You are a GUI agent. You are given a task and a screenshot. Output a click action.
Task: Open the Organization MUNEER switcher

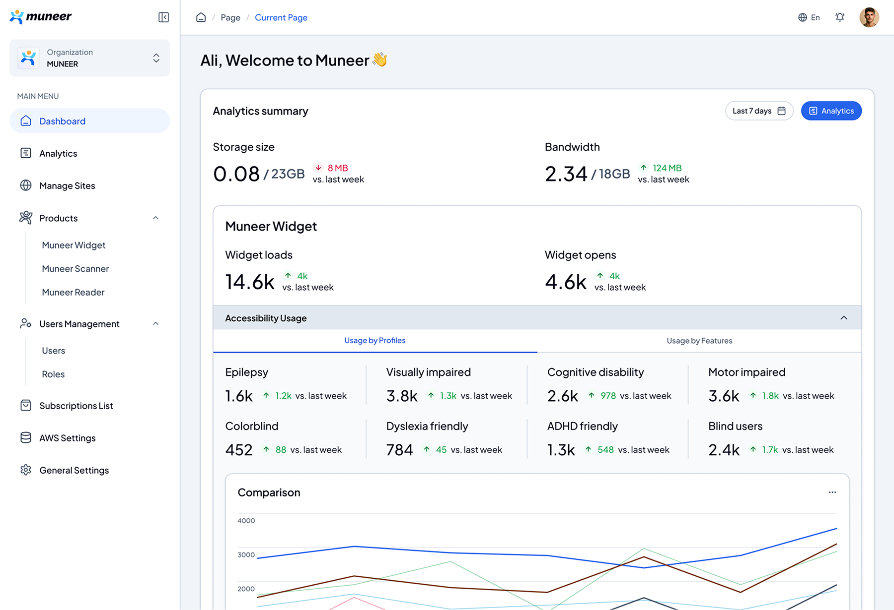pyautogui.click(x=89, y=58)
